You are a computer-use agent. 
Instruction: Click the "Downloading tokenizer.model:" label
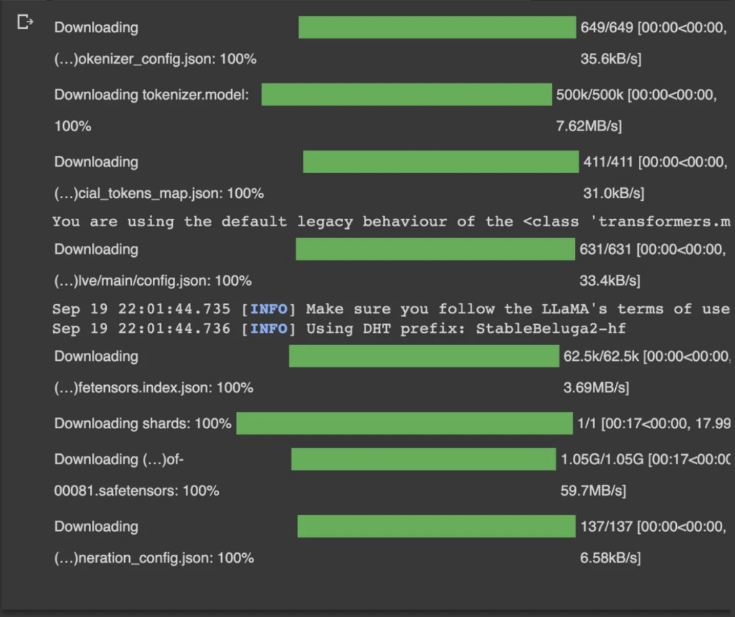coord(151,95)
